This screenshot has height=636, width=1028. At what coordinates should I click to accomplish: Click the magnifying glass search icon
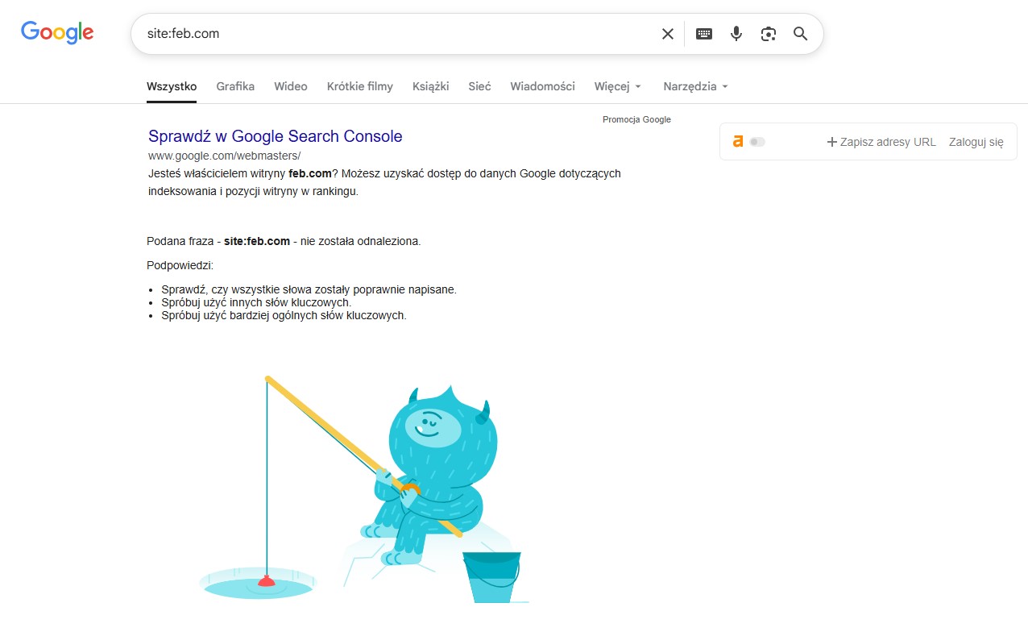(800, 34)
